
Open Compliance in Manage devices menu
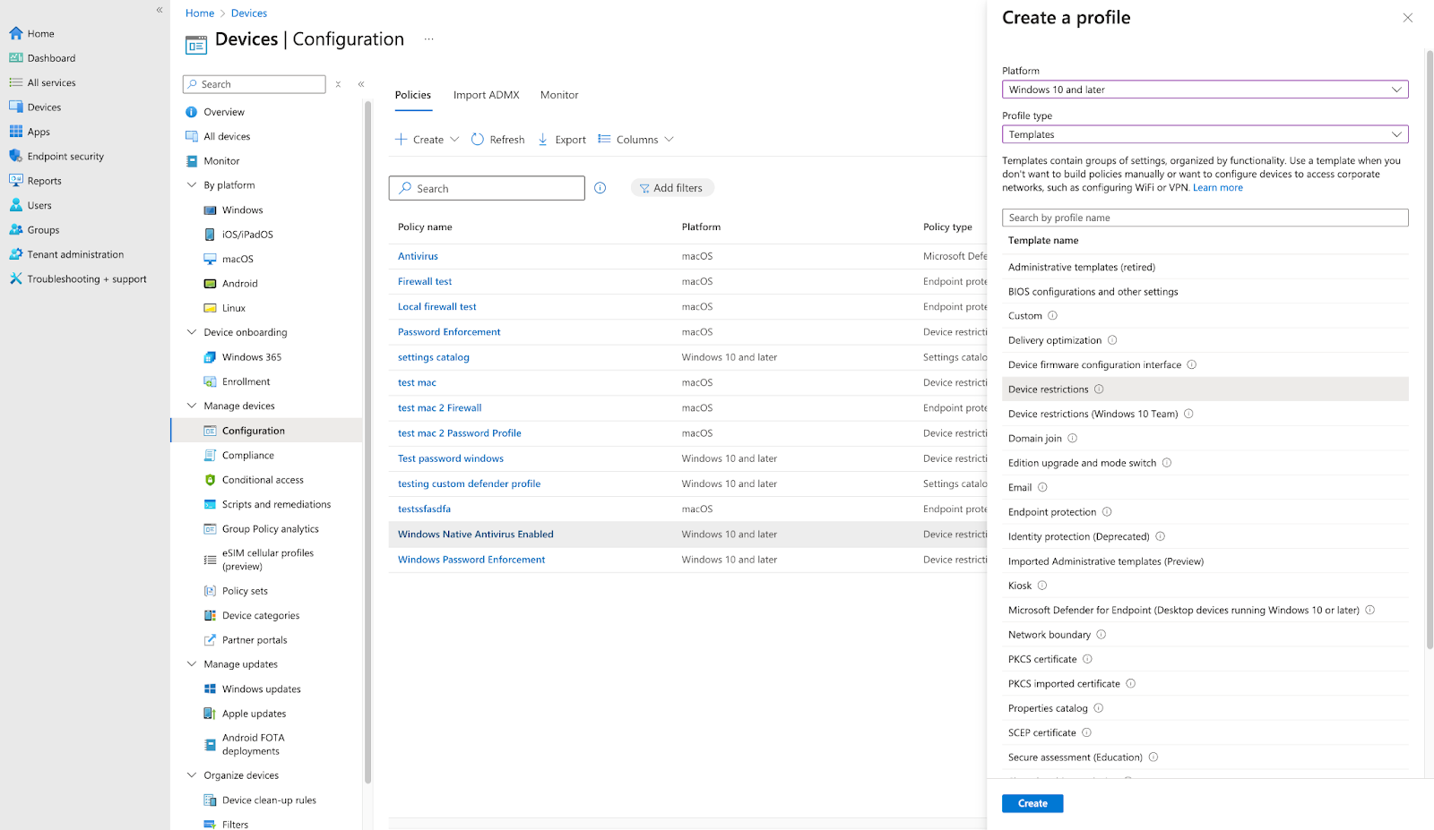[x=248, y=456]
